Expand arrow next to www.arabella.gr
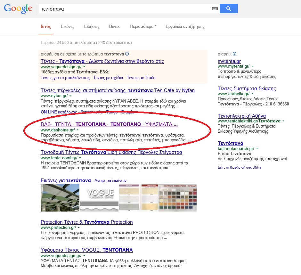Image resolution: width=301 pixels, height=275 pixels. tap(252, 94)
